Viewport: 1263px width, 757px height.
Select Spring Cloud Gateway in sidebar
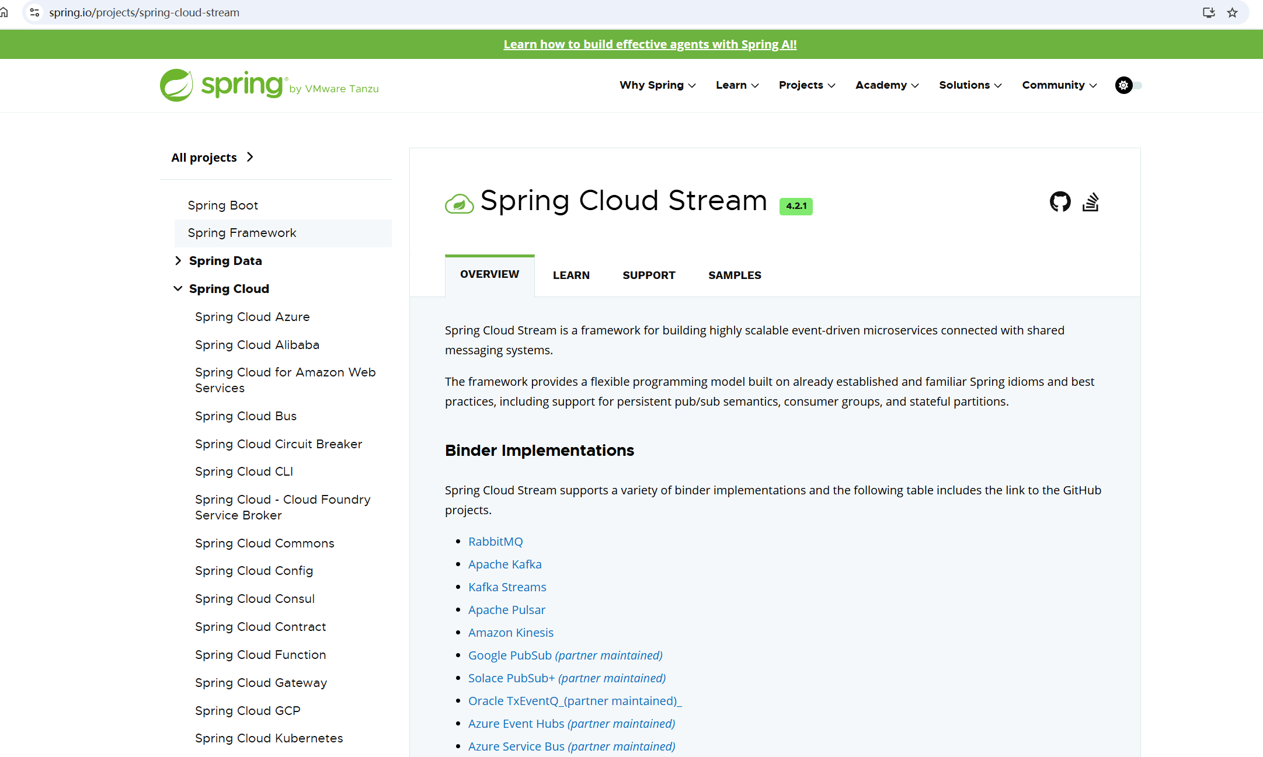pyautogui.click(x=261, y=683)
